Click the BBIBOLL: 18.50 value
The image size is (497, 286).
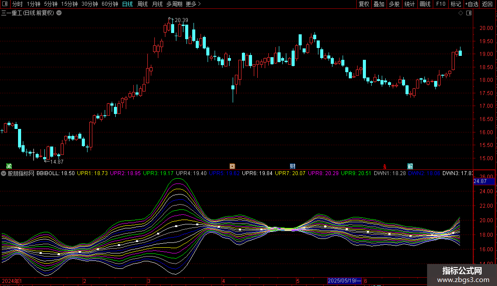[56, 173]
